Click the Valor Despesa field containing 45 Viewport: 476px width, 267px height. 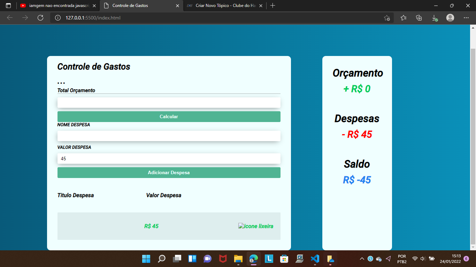(169, 159)
